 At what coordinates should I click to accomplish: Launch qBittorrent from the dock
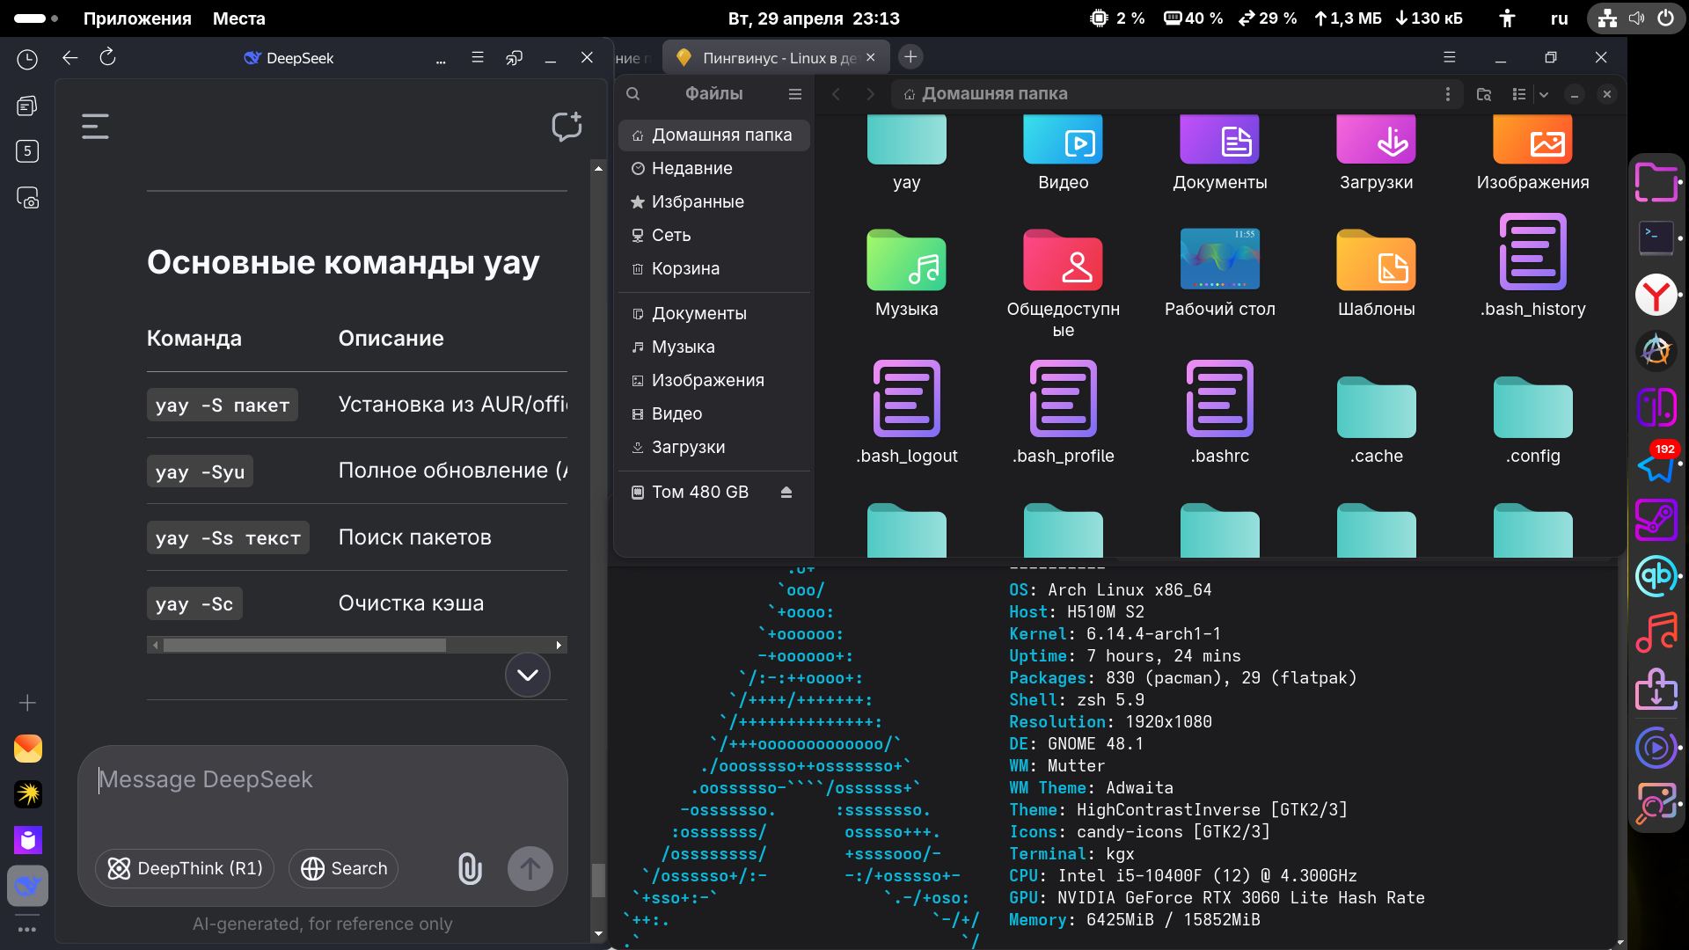click(1656, 576)
